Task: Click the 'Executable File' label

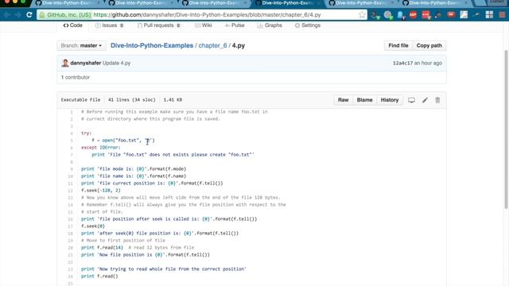Action: click(x=80, y=100)
